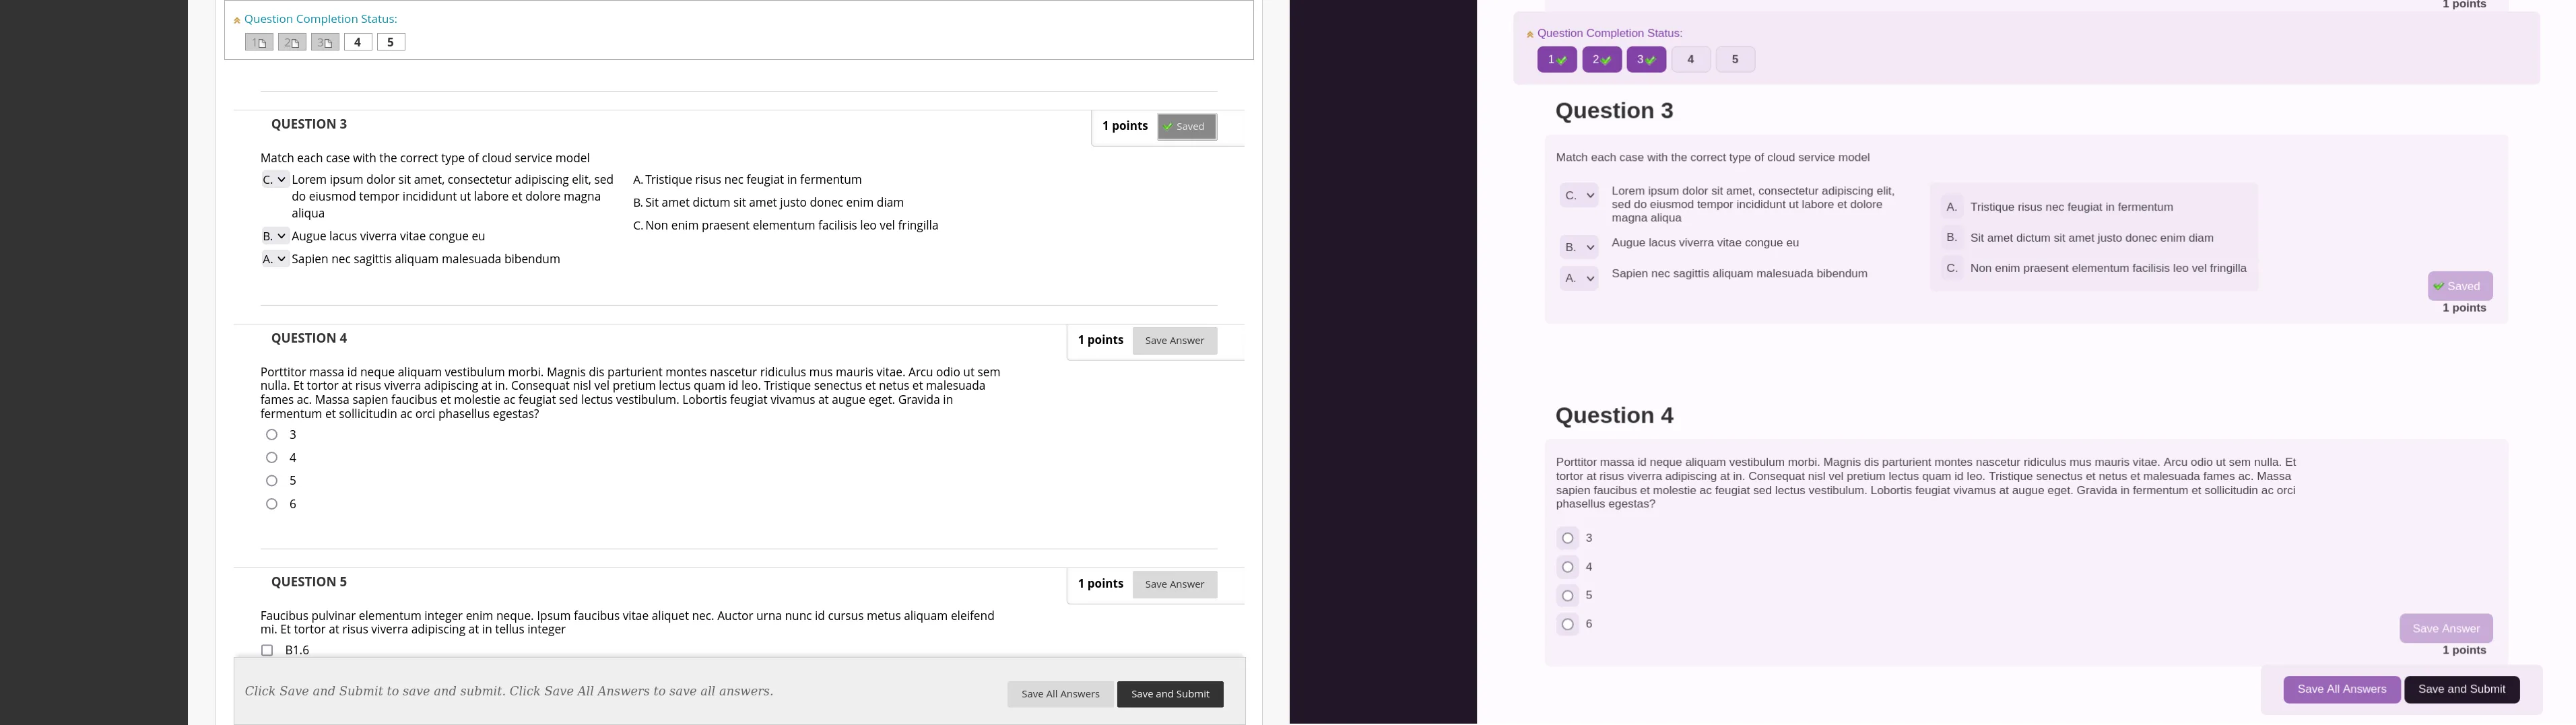Open the 'C.' match dropdown in left Question 3
This screenshot has width=2576, height=725.
275,180
